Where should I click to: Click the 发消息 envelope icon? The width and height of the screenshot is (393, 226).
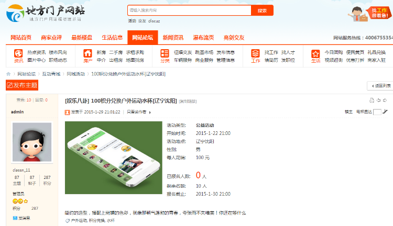[15, 218]
